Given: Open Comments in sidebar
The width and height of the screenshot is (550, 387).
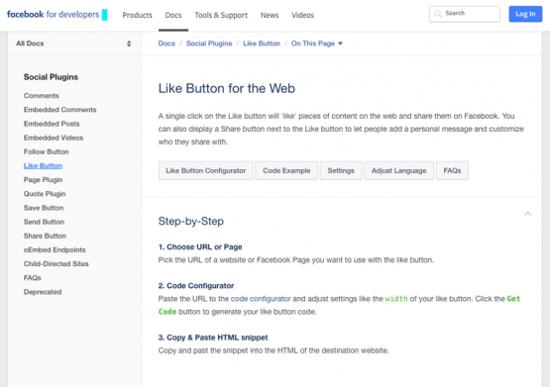Looking at the screenshot, I should click(x=42, y=96).
